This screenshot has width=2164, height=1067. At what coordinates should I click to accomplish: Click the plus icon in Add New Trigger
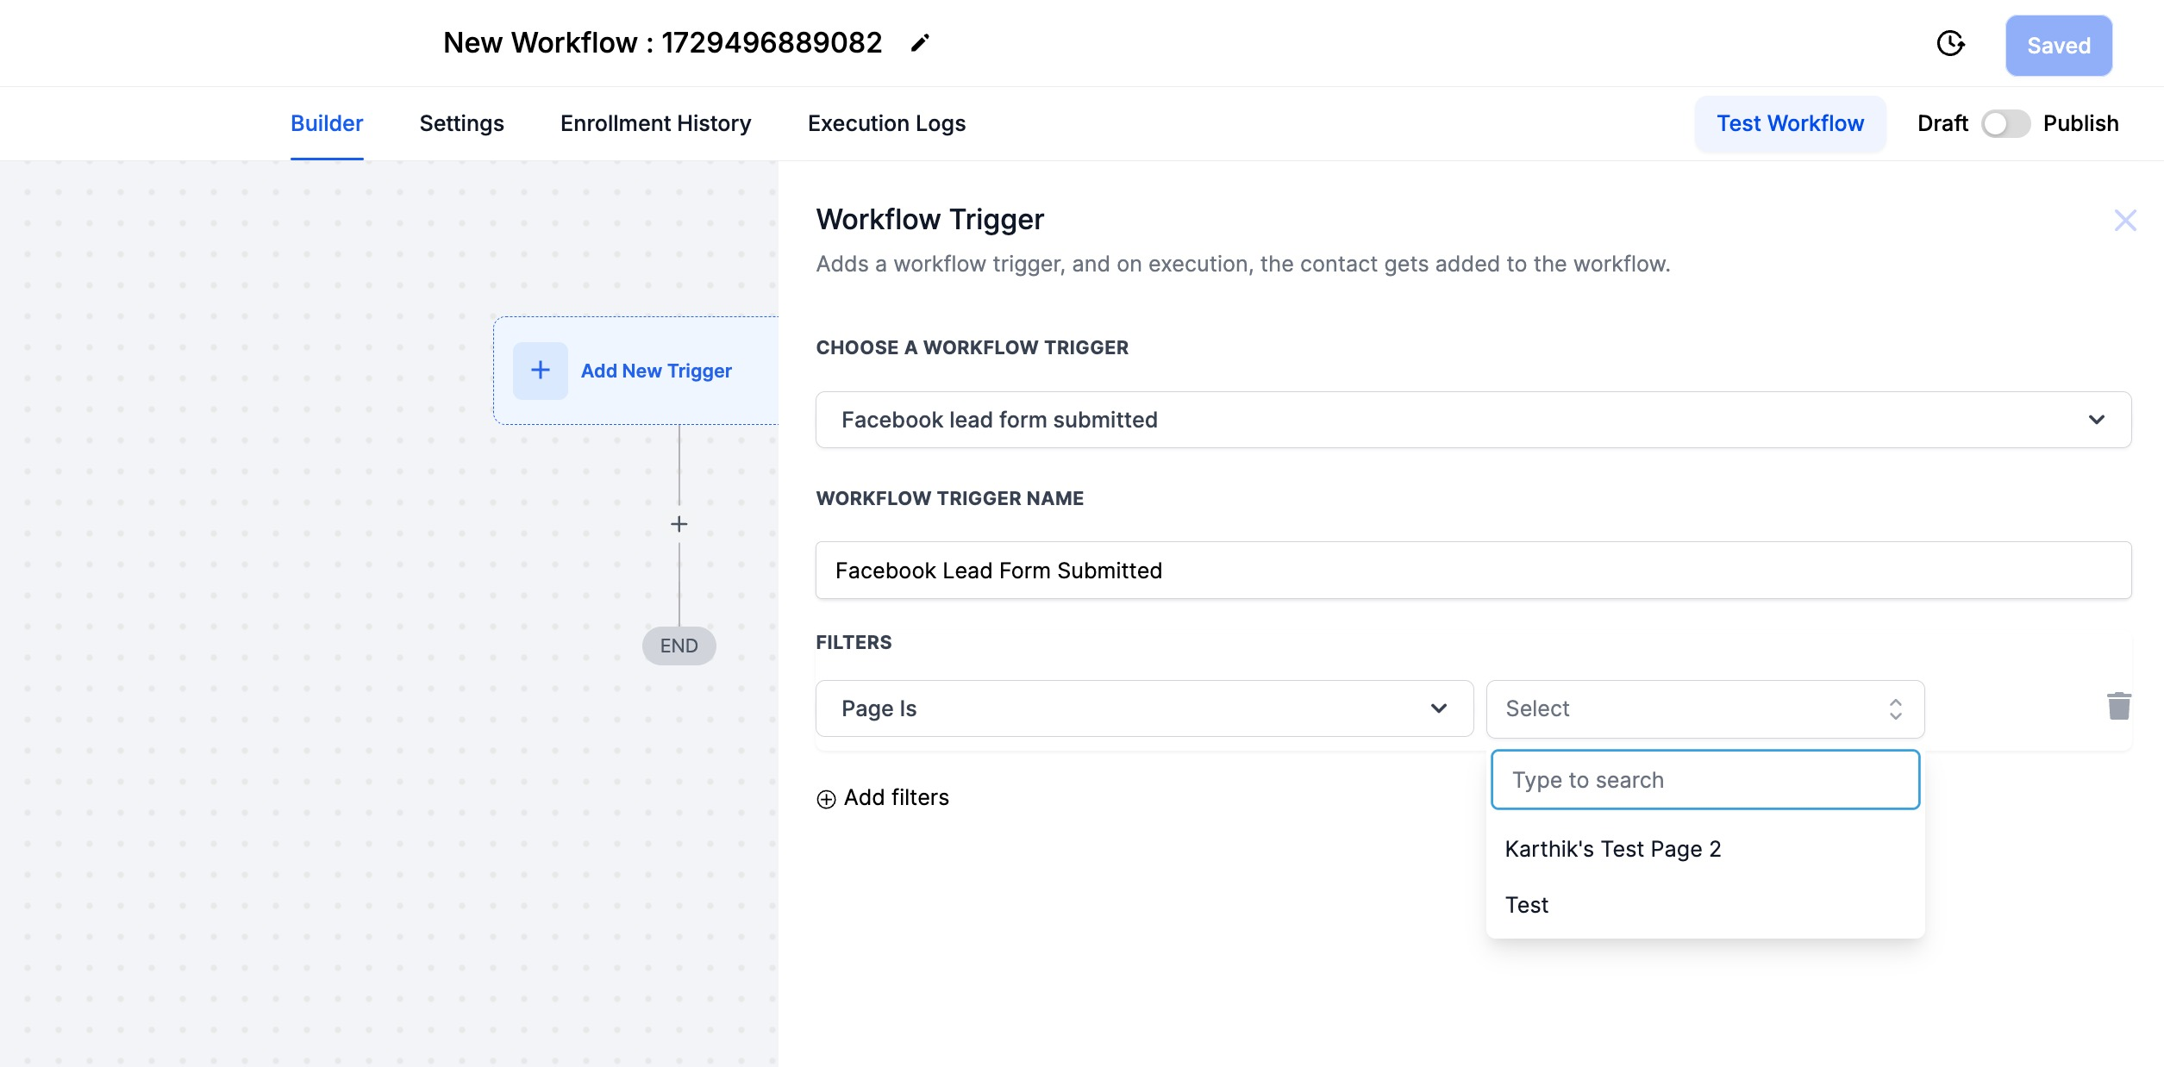(x=541, y=371)
